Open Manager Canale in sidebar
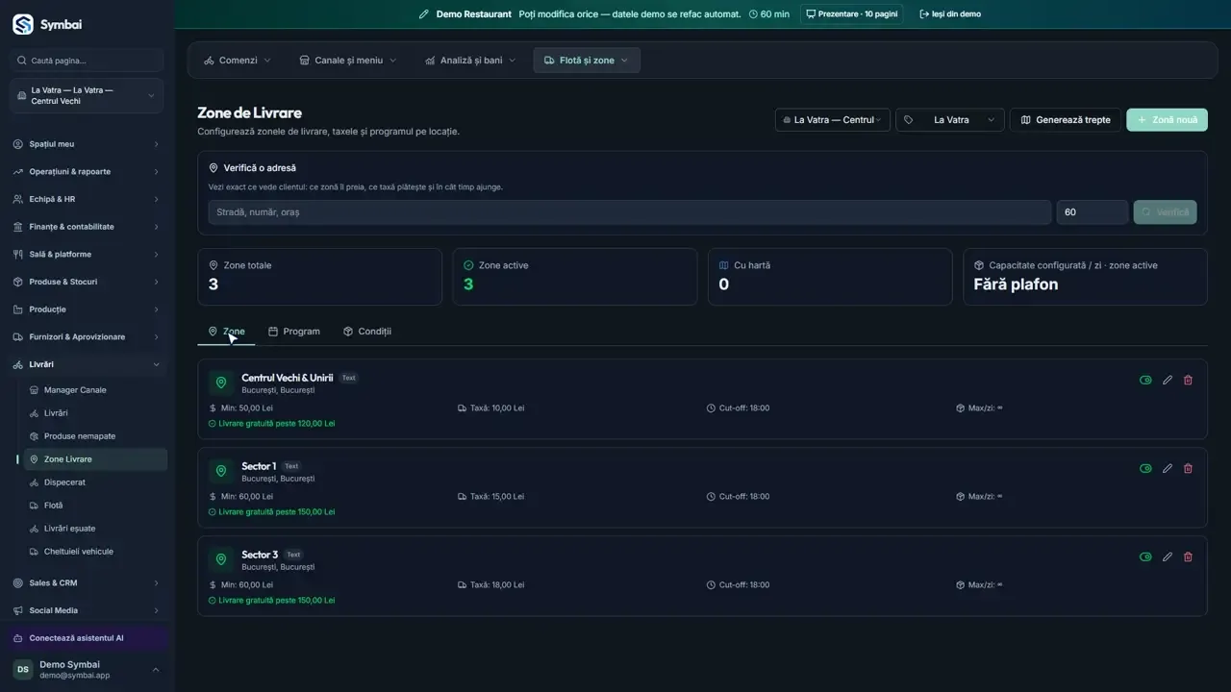Viewport: 1231px width, 692px height. (95, 390)
